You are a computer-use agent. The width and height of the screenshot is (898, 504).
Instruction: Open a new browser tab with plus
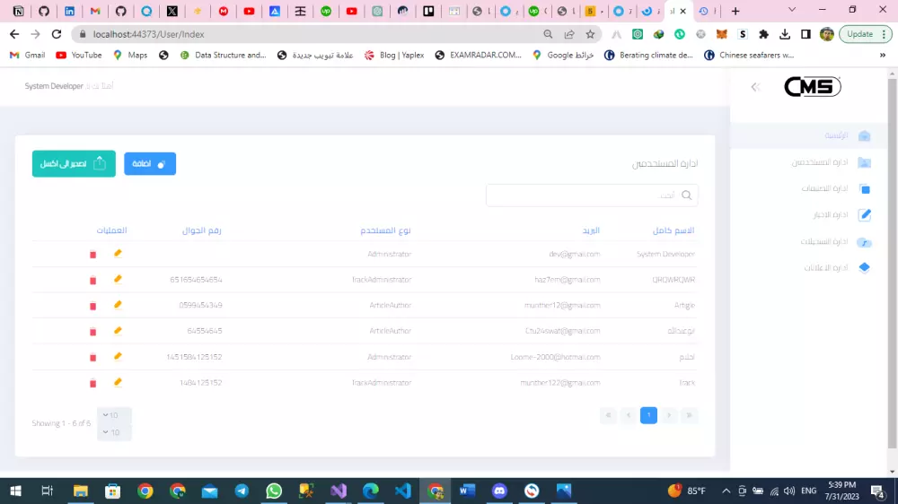pos(735,11)
